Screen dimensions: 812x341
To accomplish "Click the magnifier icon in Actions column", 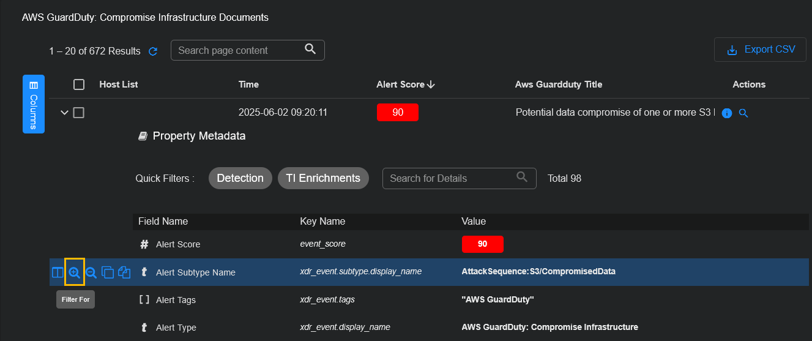I will pyautogui.click(x=743, y=113).
